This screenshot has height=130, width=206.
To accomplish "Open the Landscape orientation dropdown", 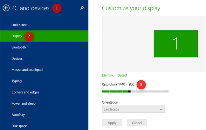I will [133, 109].
